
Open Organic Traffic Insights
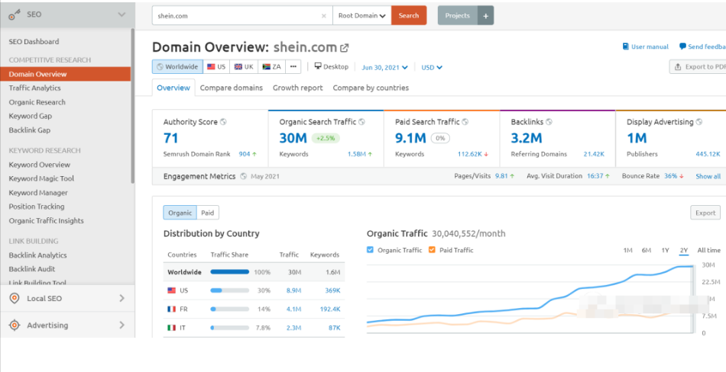point(47,221)
